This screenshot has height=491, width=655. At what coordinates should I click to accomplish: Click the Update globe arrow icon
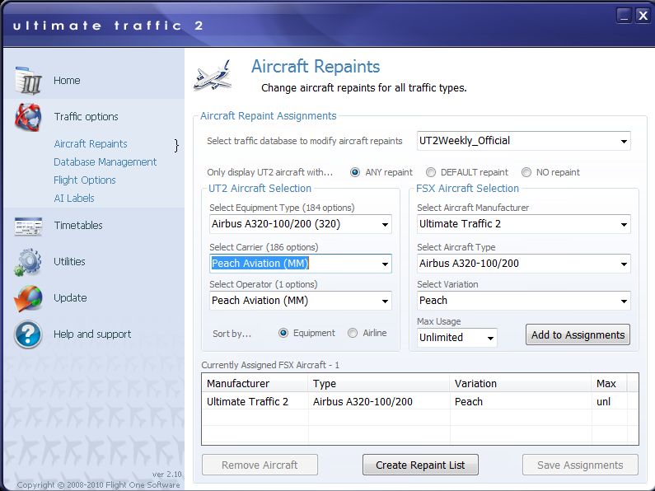click(x=28, y=298)
